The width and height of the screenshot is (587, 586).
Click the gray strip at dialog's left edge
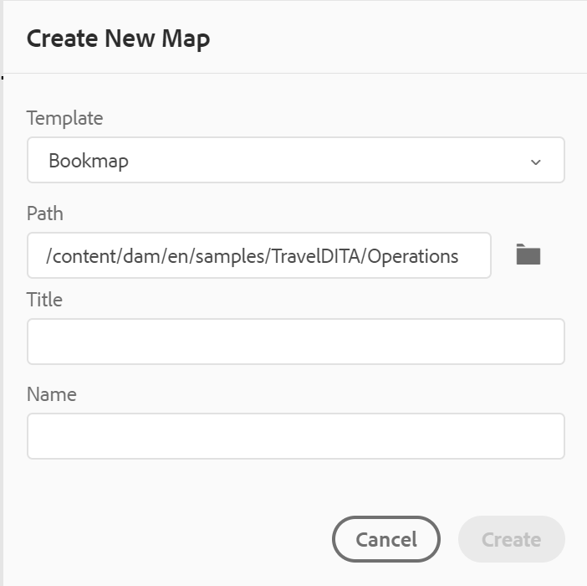tap(2, 293)
